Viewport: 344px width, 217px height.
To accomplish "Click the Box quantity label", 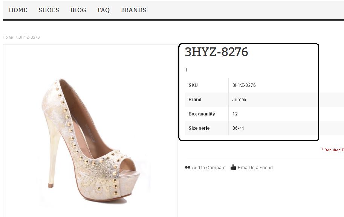I will (202, 114).
